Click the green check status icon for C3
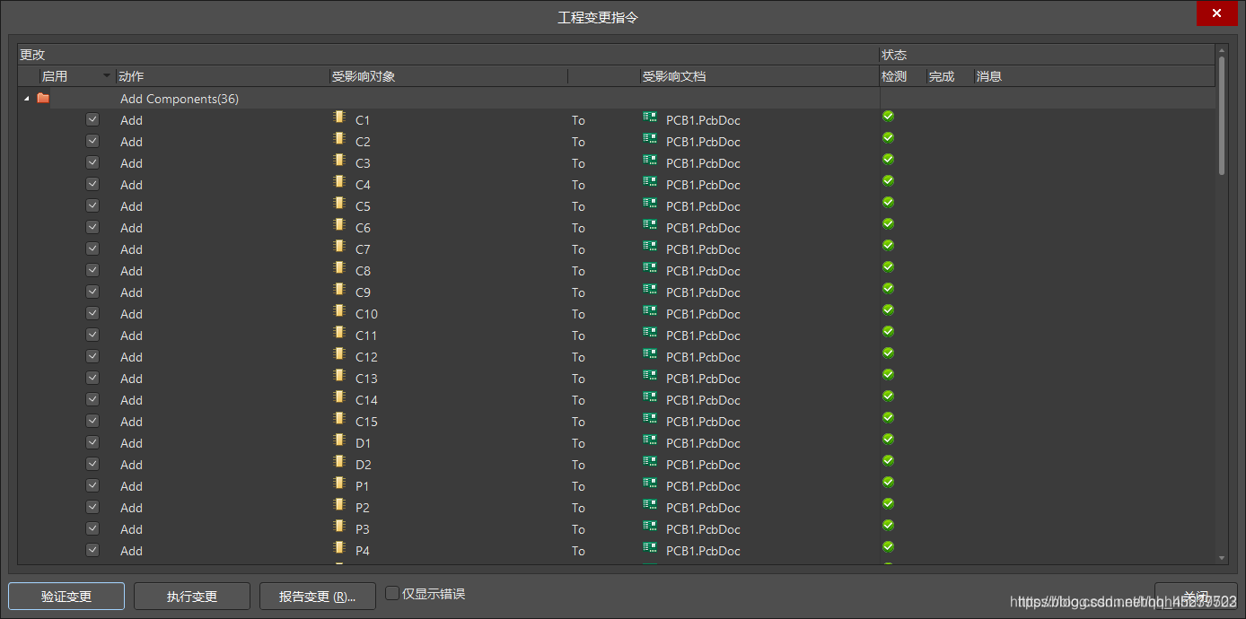Screen dimensions: 1246x619 pyautogui.click(x=888, y=159)
